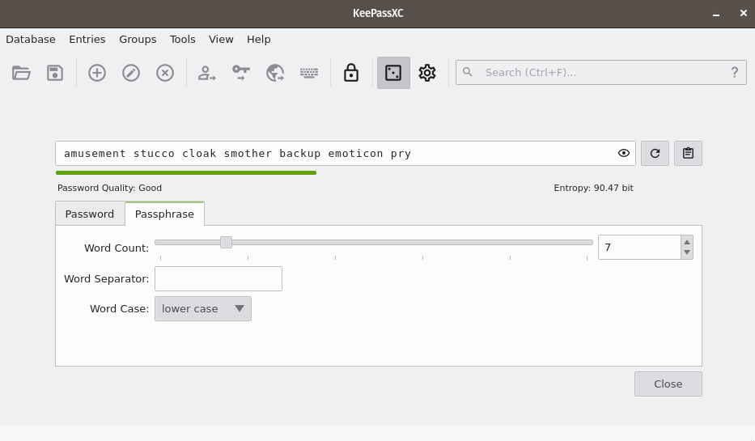755x441 pixels.
Task: Click the Edit entry pencil icon
Action: click(131, 73)
